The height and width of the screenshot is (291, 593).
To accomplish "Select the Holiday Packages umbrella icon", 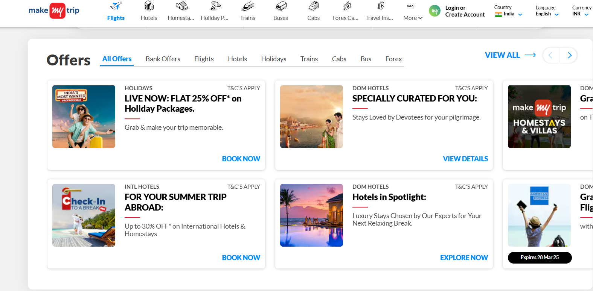I will pyautogui.click(x=215, y=6).
